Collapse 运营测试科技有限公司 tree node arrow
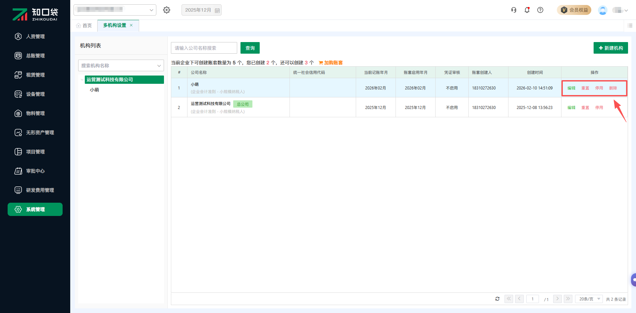Screen dimensions: 636x313 (x=82, y=79)
